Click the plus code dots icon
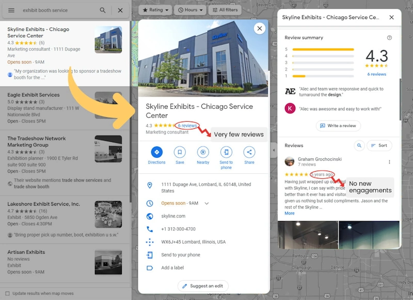The image size is (413, 300). [150, 242]
